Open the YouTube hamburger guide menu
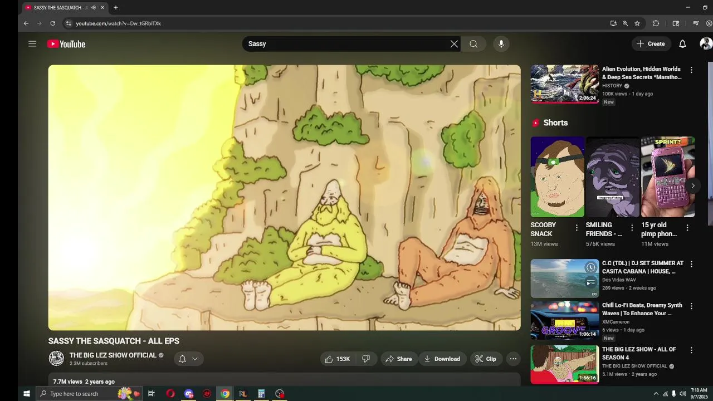The width and height of the screenshot is (713, 401). click(32, 44)
